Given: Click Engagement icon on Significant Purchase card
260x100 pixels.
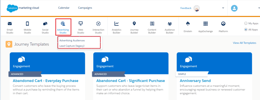Looking at the screenshot, I should point(105,60).
